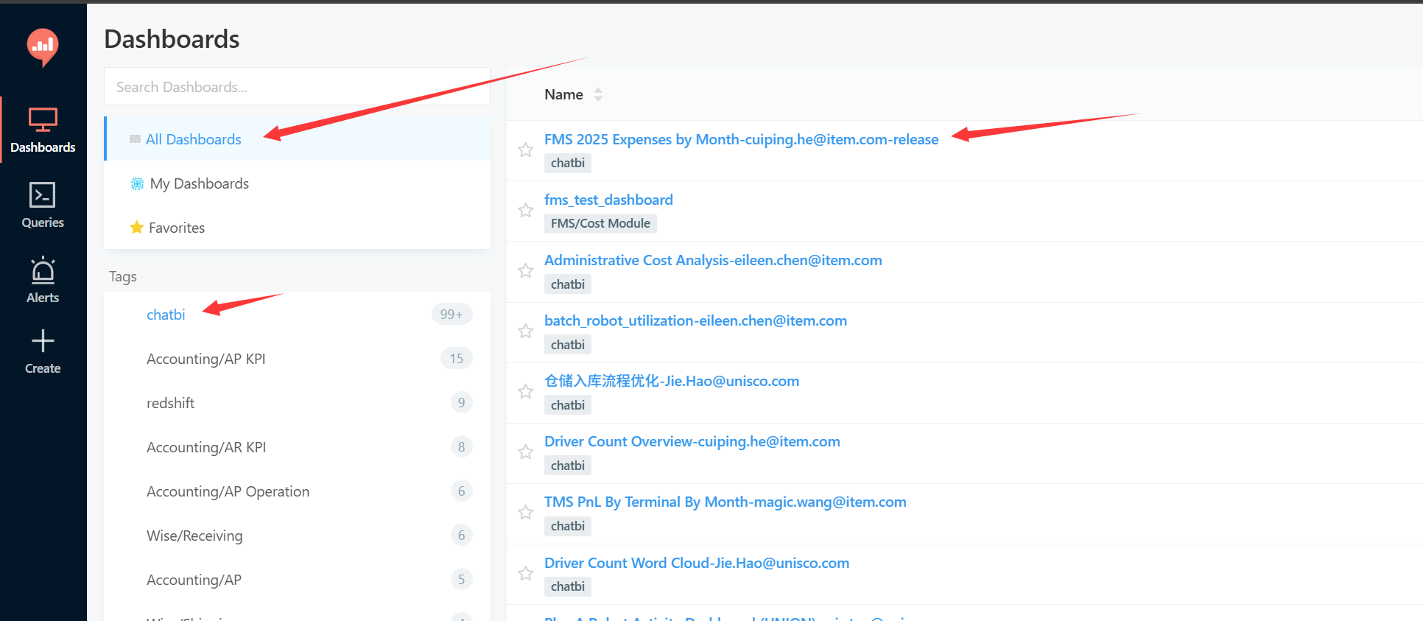Click the Redash logo icon
The image size is (1423, 621).
43,46
